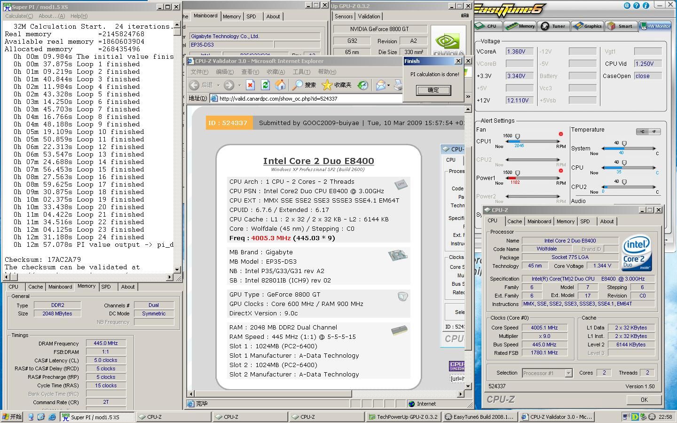Click OK in the CPU-Z window
This screenshot has width=677, height=423.
644,399
